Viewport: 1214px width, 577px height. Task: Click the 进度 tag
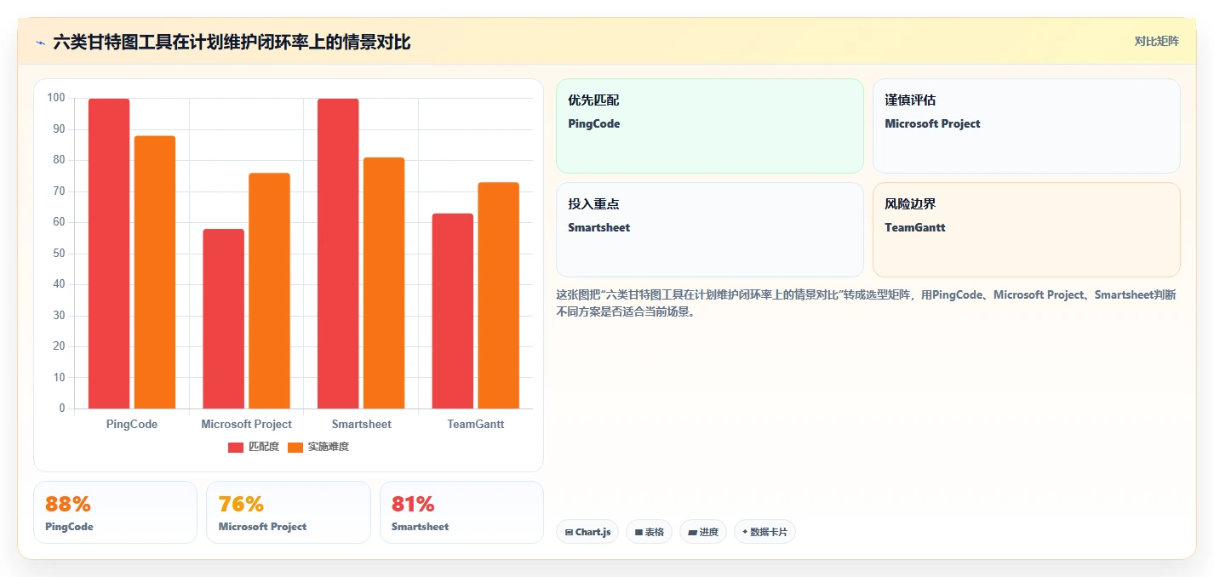[703, 532]
